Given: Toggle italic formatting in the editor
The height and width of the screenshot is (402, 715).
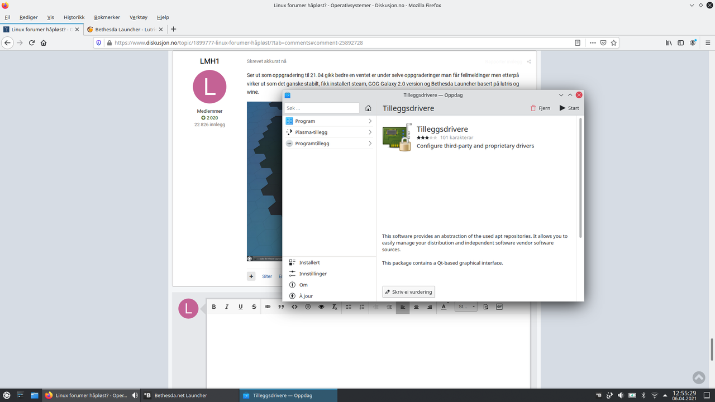Looking at the screenshot, I should (x=227, y=307).
